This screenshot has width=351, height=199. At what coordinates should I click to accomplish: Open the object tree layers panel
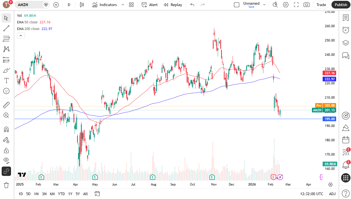(346, 43)
